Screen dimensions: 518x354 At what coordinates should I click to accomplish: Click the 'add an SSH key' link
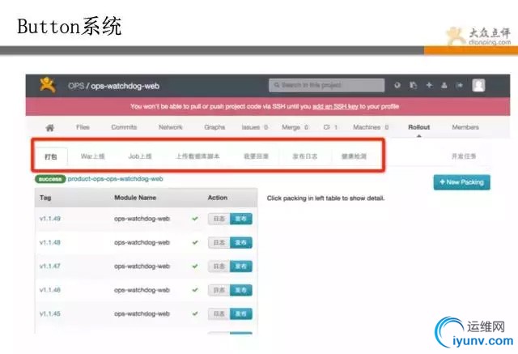[335, 106]
